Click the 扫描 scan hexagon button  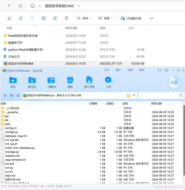[x=174, y=82]
